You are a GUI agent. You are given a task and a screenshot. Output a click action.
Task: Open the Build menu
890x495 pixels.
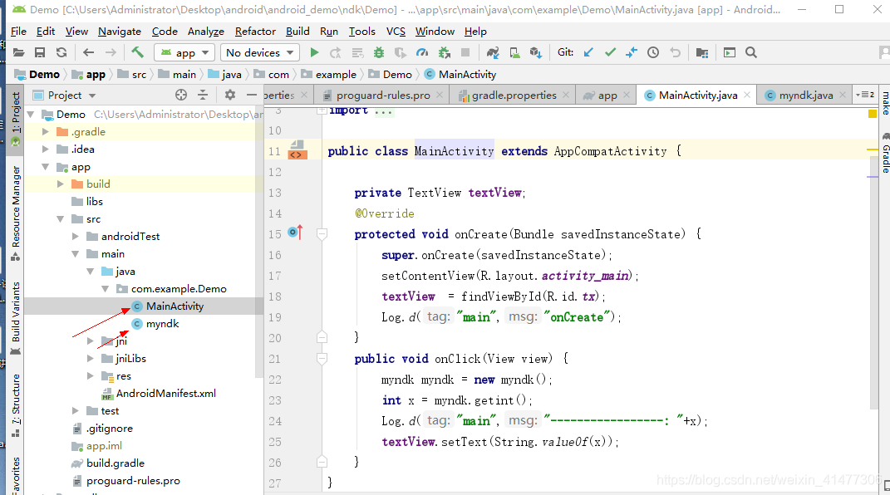tap(297, 32)
